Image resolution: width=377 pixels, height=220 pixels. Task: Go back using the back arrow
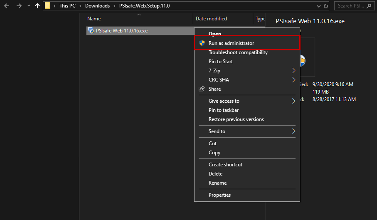[7, 6]
